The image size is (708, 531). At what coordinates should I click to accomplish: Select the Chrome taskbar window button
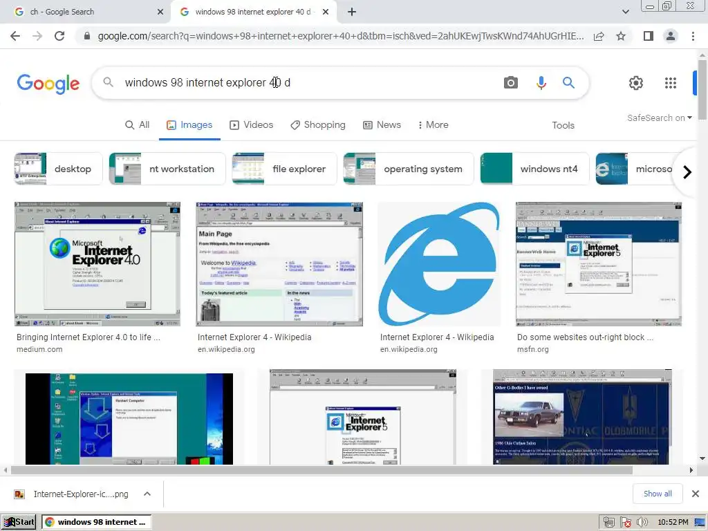[x=97, y=522]
